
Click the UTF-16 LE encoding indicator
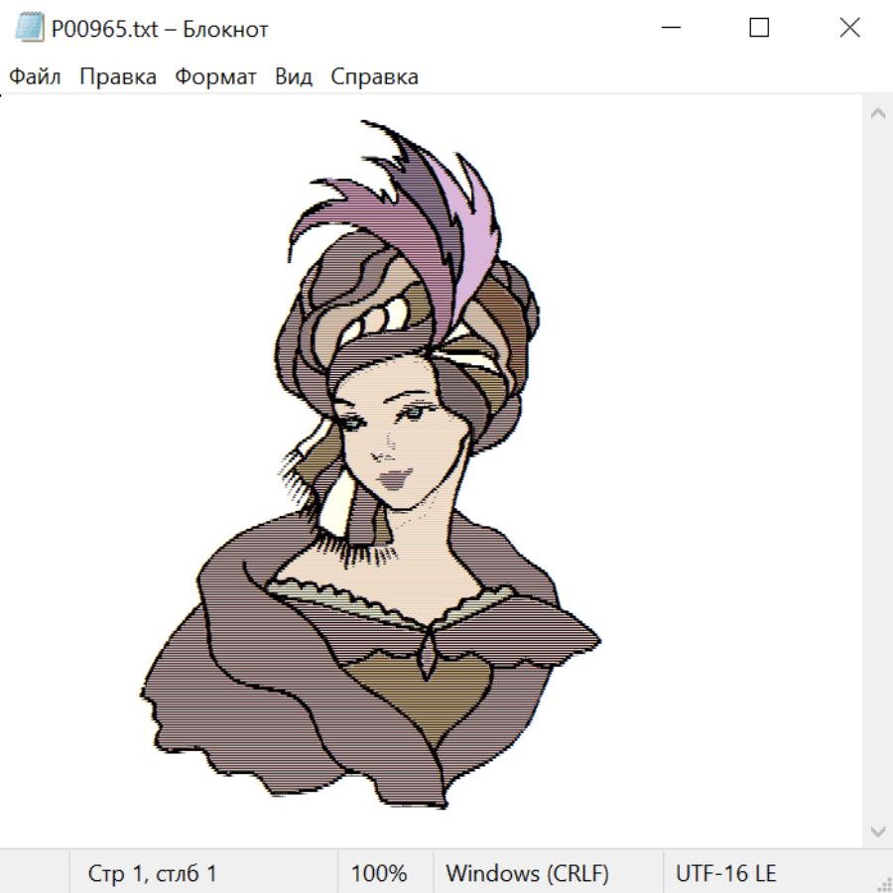point(725,873)
